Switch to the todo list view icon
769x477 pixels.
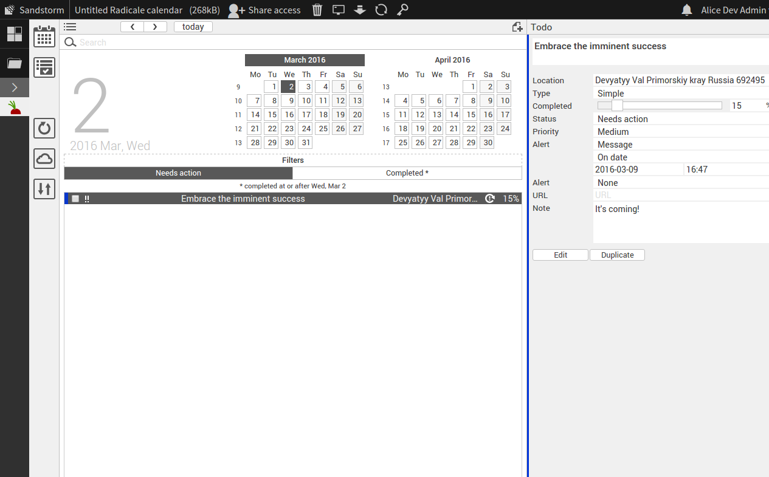pyautogui.click(x=44, y=67)
